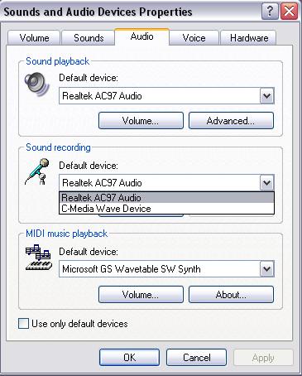Select Realtek AC97 Audio in the open list
The width and height of the screenshot is (302, 376).
pos(166,198)
